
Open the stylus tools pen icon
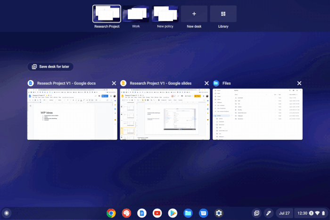pos(268,213)
